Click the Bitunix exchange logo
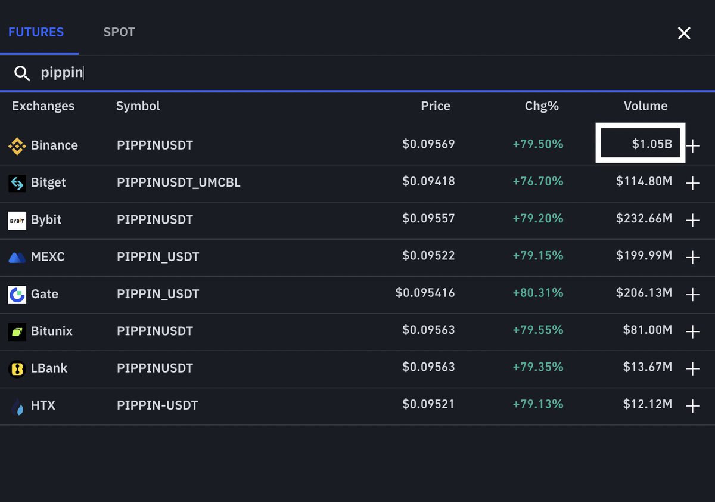The width and height of the screenshot is (715, 502). point(16,331)
